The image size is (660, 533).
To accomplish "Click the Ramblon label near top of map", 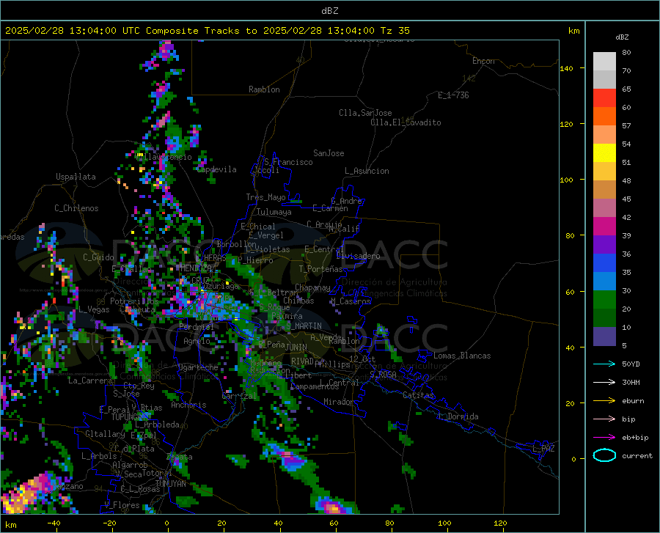I will [264, 89].
